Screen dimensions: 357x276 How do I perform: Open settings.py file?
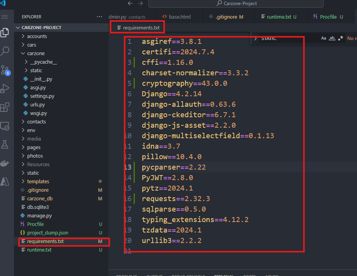(61, 96)
